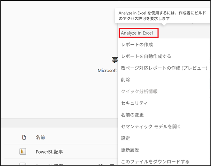The width and height of the screenshot is (211, 166).
Task: Click the 名前 column header
Action: tap(40, 138)
